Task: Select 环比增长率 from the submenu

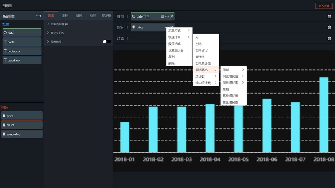Action: click(230, 102)
